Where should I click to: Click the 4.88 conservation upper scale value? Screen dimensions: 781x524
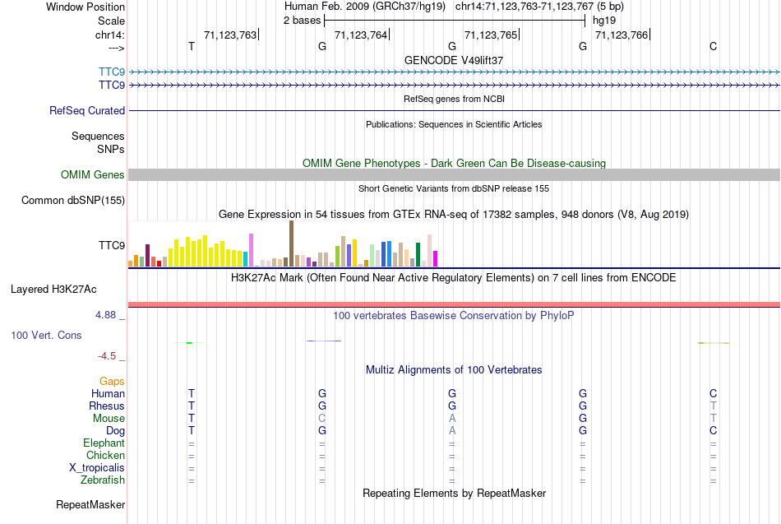tap(105, 315)
